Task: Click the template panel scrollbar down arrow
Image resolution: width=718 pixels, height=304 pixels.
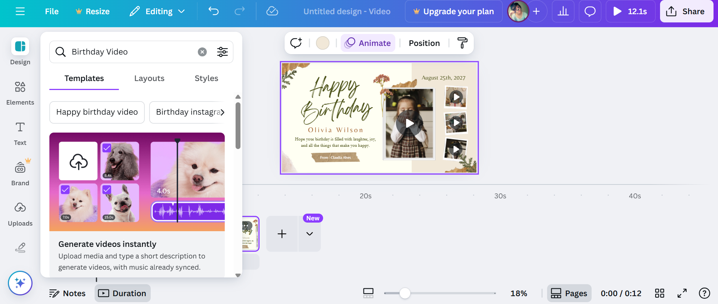Action: point(238,275)
